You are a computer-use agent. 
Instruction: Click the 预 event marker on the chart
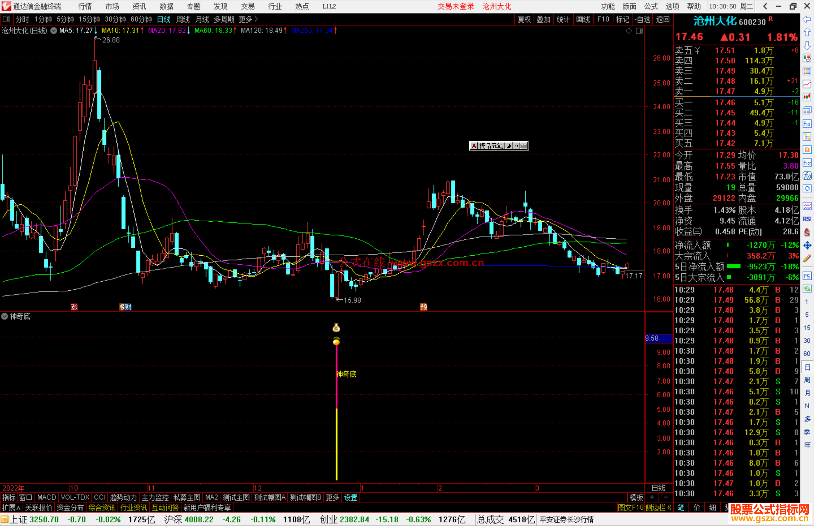[x=424, y=307]
